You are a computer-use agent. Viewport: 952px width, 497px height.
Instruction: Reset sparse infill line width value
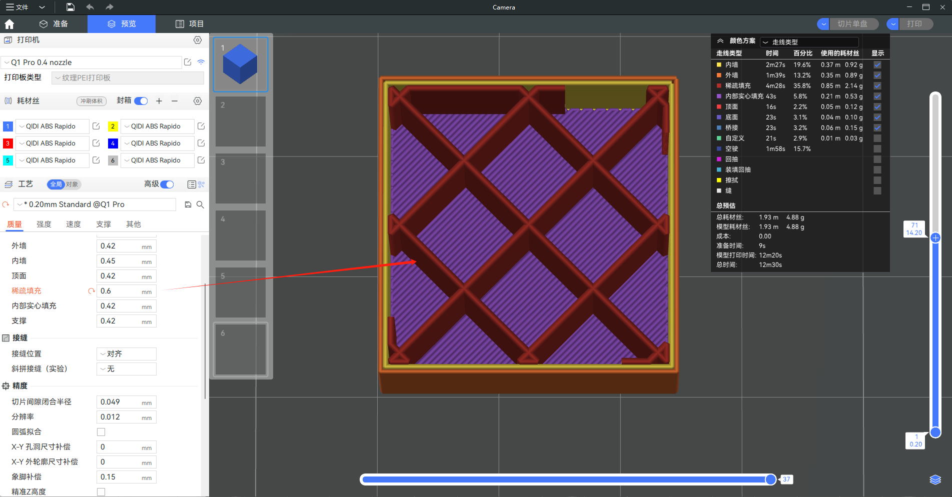pyautogui.click(x=91, y=291)
